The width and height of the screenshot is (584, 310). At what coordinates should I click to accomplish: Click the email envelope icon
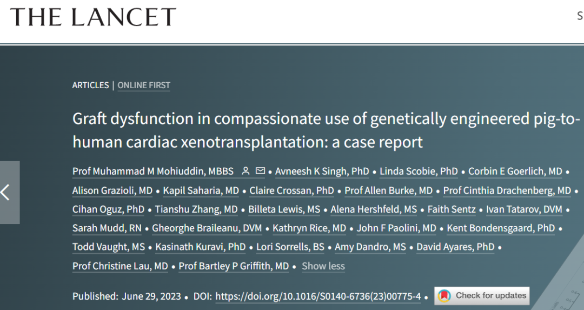(260, 171)
